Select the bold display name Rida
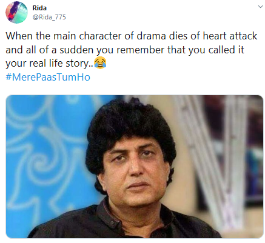The width and height of the screenshot is (265, 243). pyautogui.click(x=39, y=8)
